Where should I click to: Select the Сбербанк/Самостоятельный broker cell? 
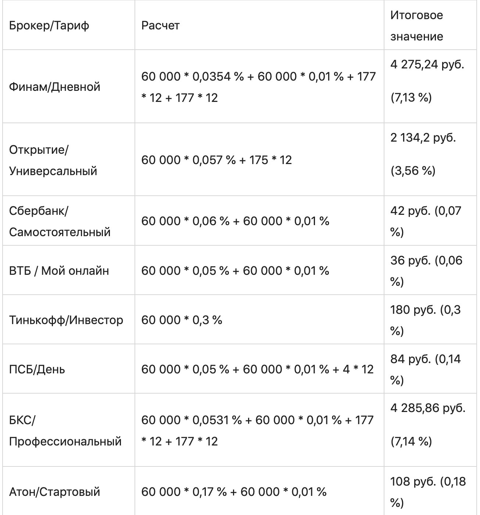[x=60, y=221]
